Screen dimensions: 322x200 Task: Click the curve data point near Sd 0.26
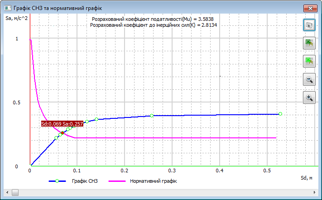(152, 116)
